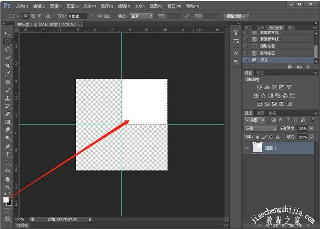Screen dimensions: 320x229
Task: Click the white foreground color swatch
Action: [6, 199]
